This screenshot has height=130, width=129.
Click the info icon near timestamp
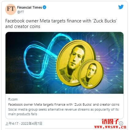tap(121, 123)
